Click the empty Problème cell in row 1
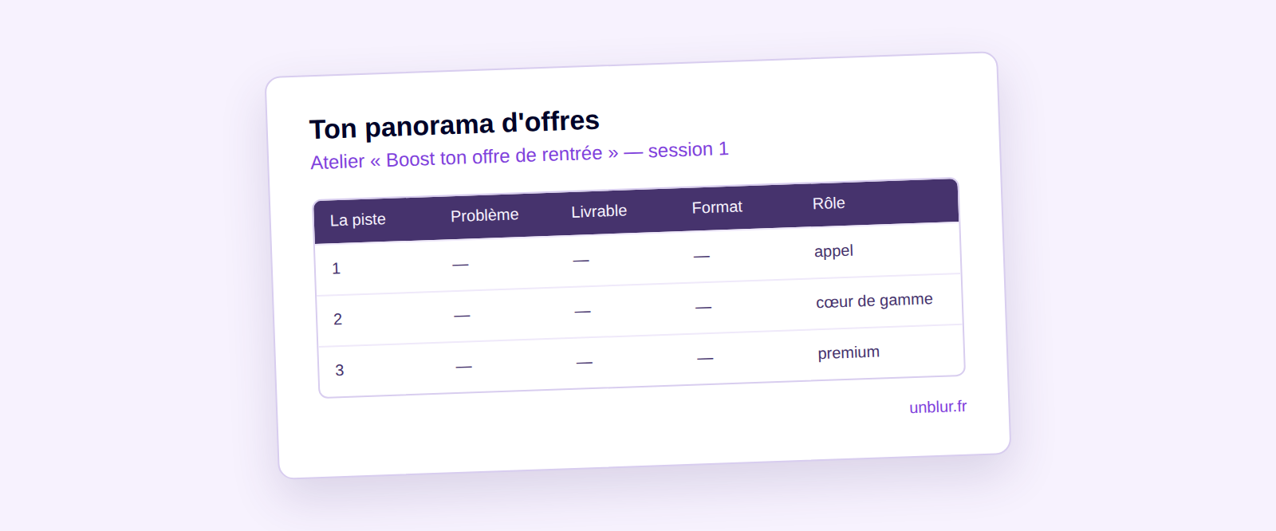 pyautogui.click(x=460, y=264)
